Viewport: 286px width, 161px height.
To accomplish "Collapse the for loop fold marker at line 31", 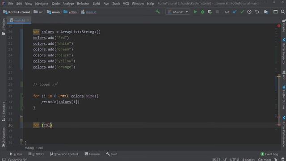I will coord(23,96).
